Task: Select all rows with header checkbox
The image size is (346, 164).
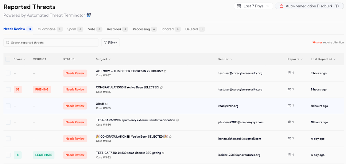Action: click(x=8, y=59)
